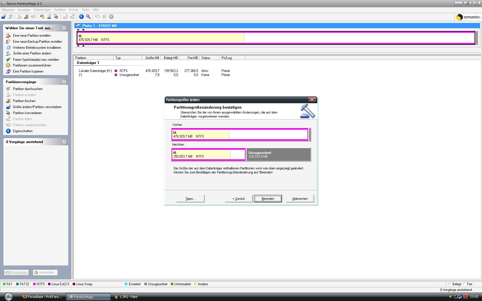Click the 'Partition' column header
482x301 pixels.
pos(93,58)
